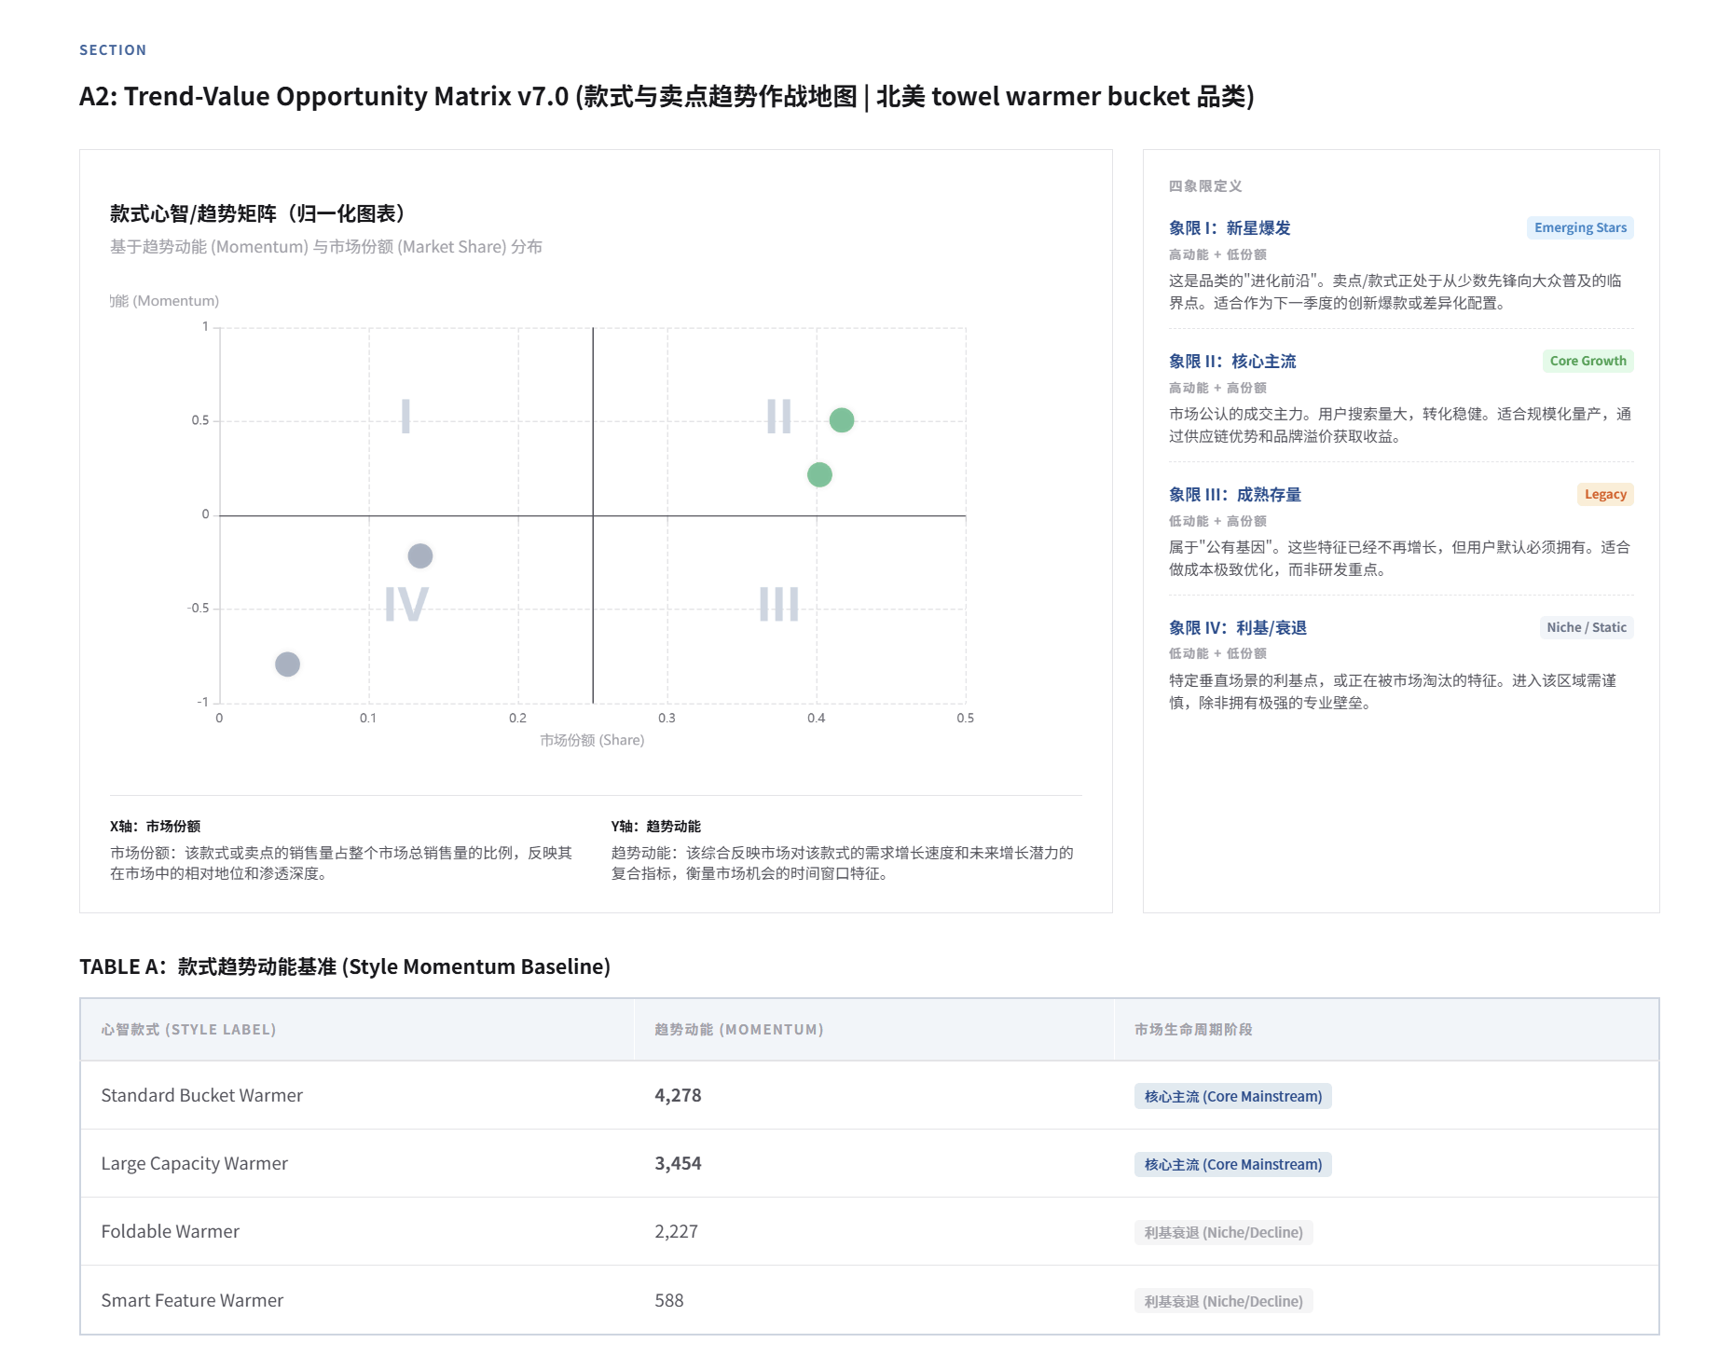Viewport: 1732px width, 1370px height.
Task: Select the Standard Bucket Warmer row label
Action: point(201,1096)
